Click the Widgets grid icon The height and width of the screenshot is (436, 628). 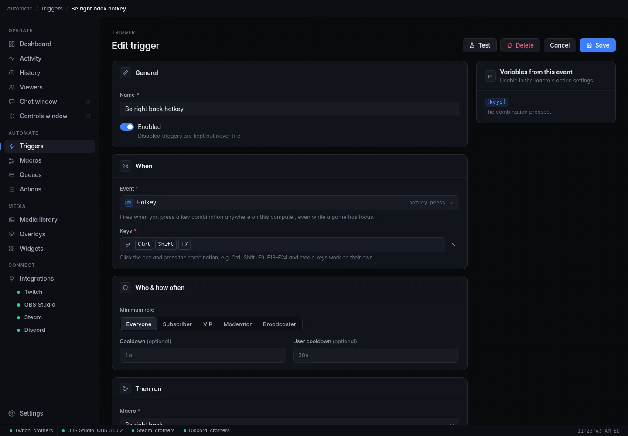point(12,249)
